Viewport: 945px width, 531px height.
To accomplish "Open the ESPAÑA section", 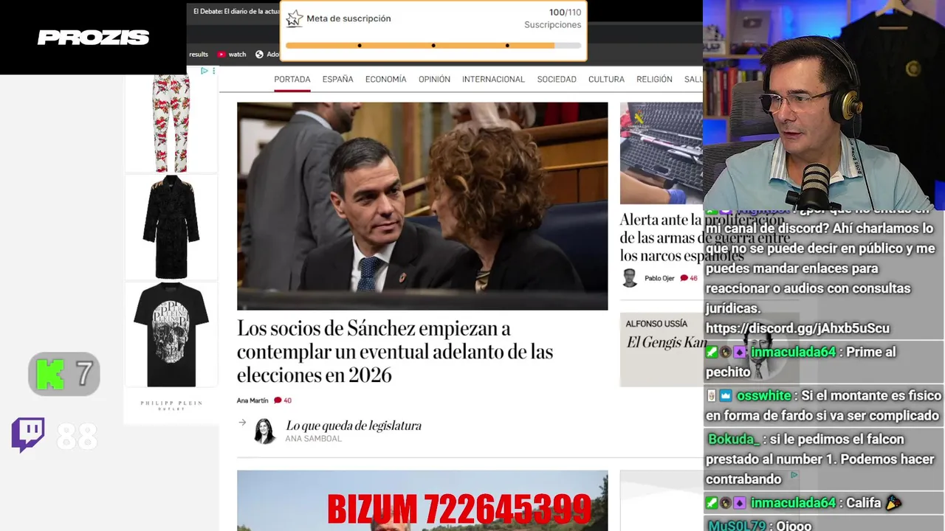I will tap(337, 79).
